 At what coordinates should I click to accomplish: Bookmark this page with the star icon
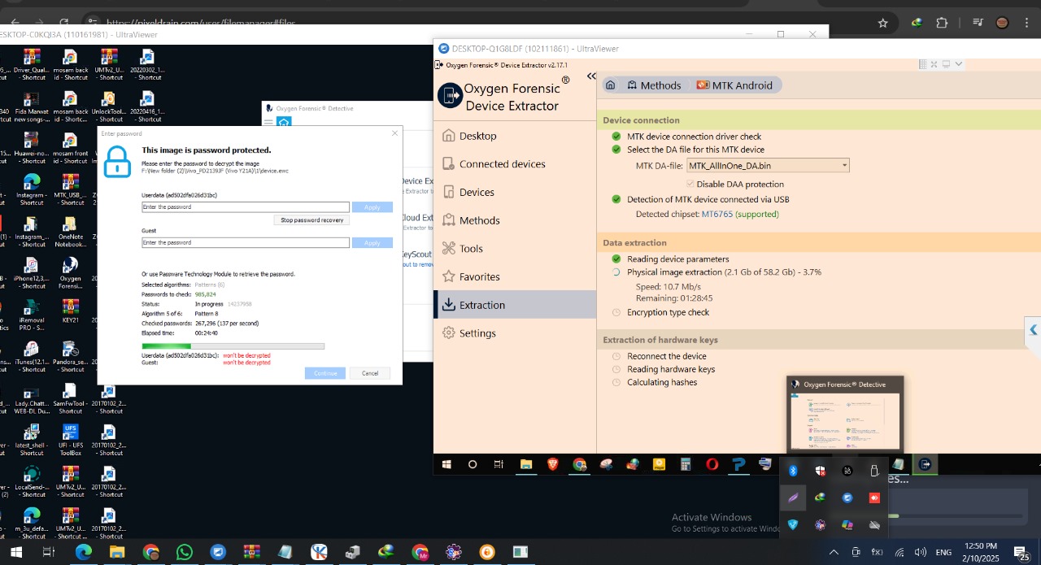point(883,23)
